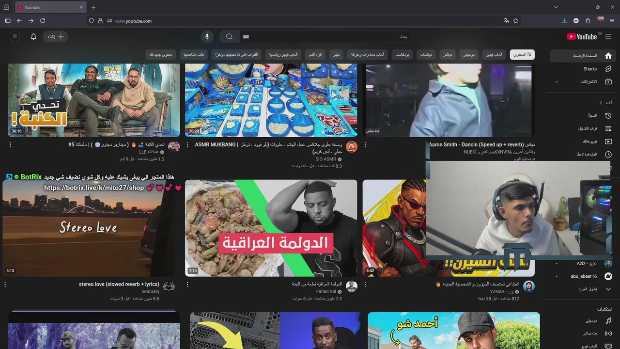Open the Home page in sidebar
Screen dimensions: 620x349
pyautogui.click(x=583, y=56)
